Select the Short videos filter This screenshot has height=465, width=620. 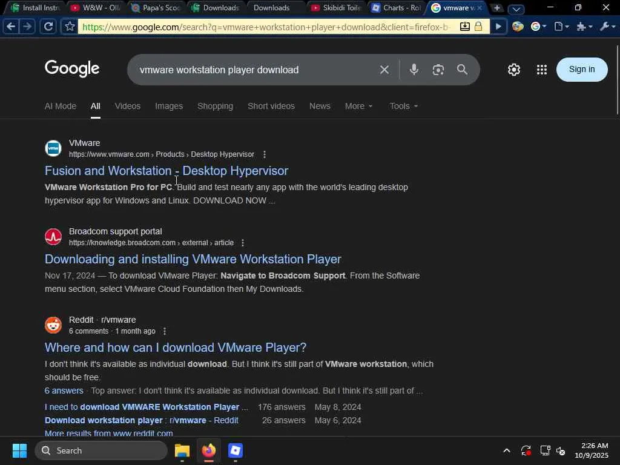271,106
